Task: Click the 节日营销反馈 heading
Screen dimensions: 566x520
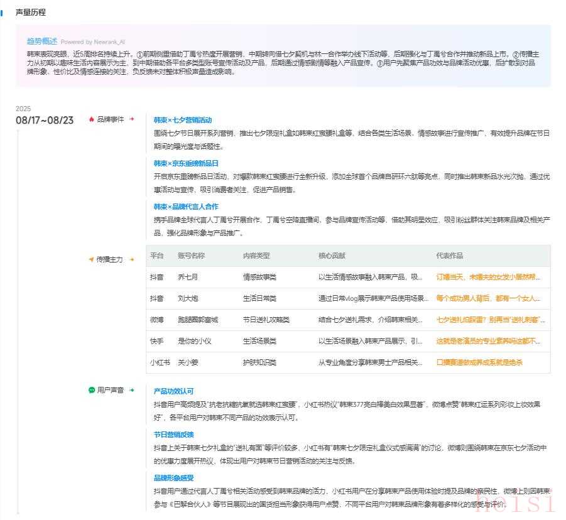Action: [x=174, y=435]
